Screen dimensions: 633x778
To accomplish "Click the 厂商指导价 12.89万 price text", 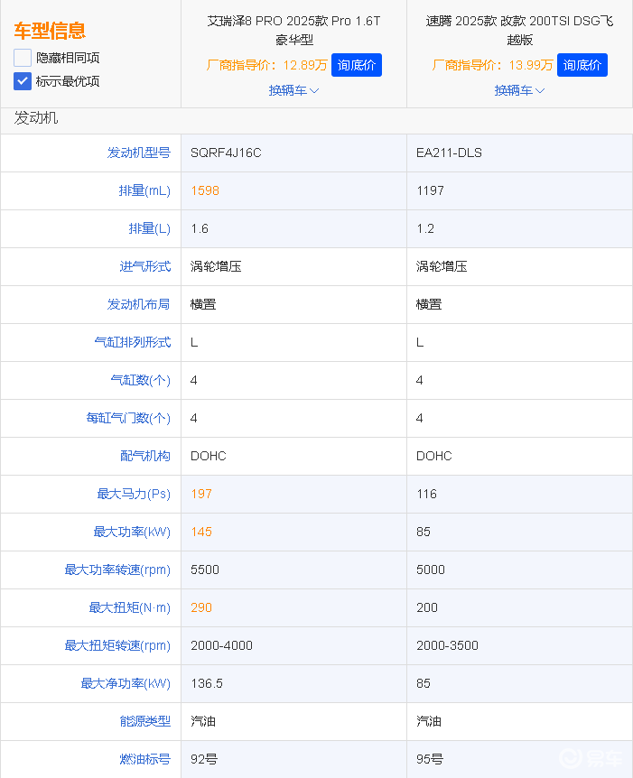I will pos(267,65).
